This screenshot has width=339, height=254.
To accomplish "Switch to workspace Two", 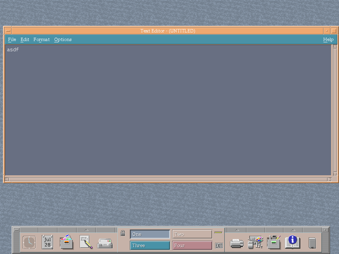I will point(192,234).
